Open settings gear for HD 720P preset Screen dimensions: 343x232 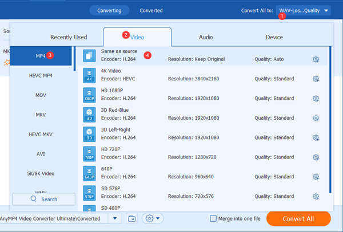[316, 157]
